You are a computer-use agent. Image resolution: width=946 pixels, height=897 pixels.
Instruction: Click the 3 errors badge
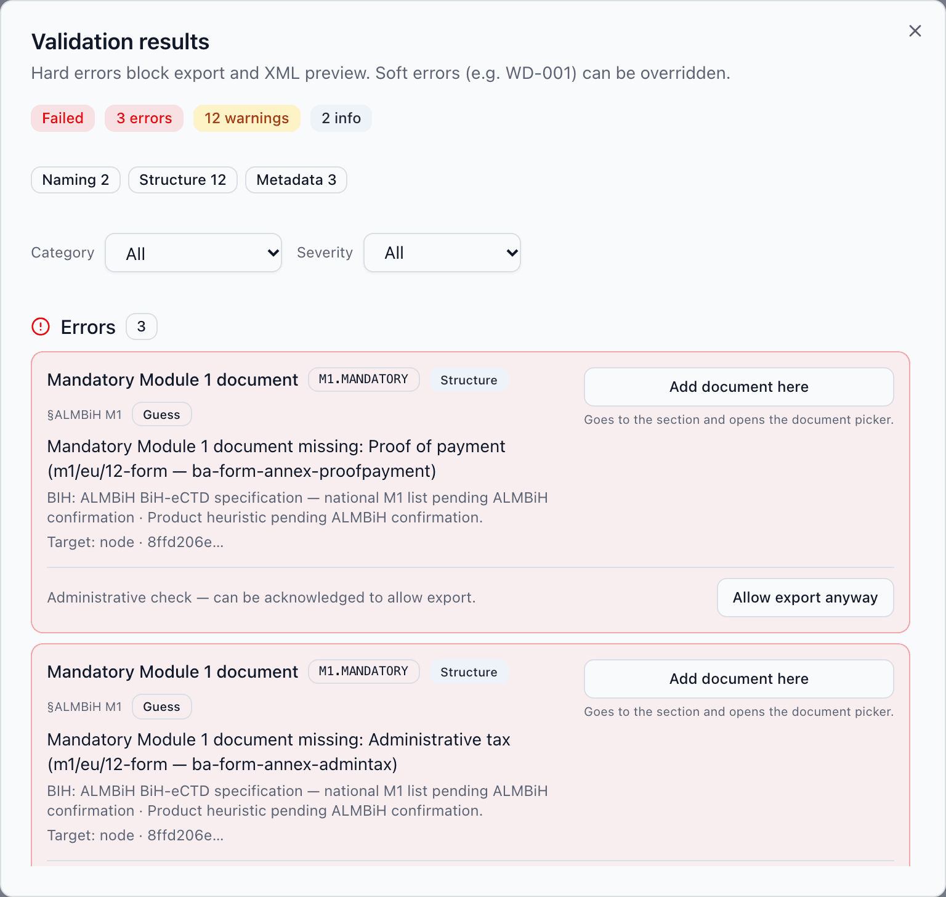coord(144,118)
